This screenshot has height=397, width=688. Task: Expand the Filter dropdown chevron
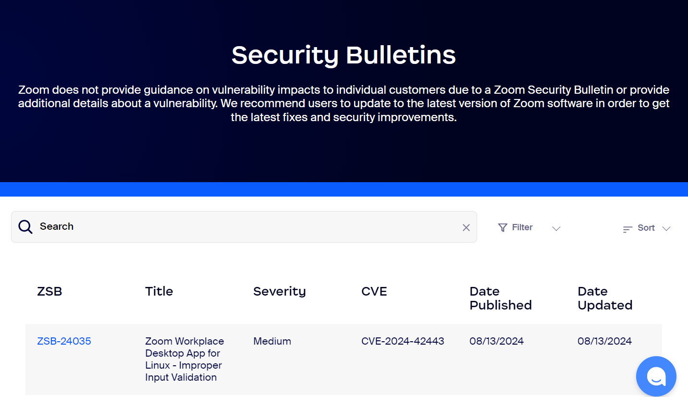tap(556, 229)
